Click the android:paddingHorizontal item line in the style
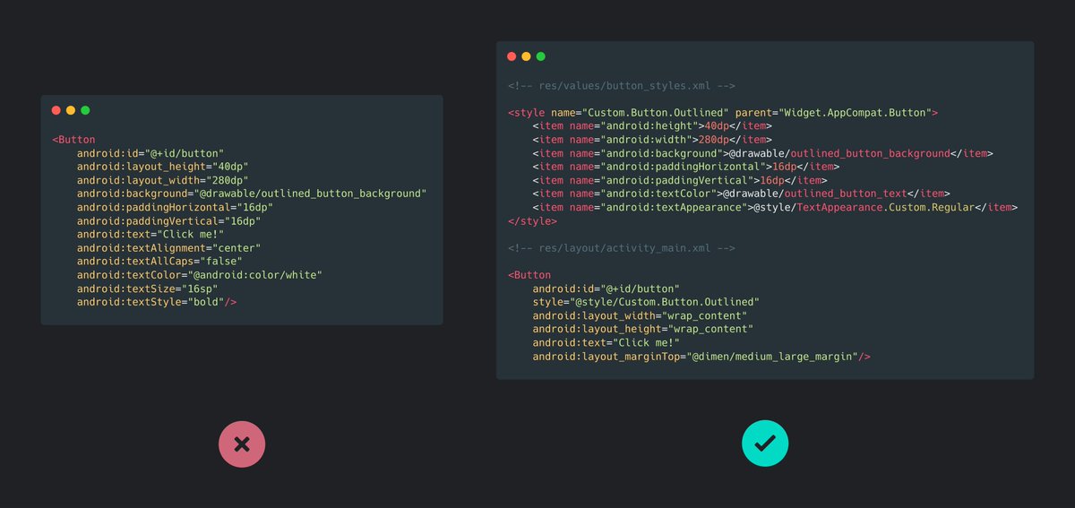The image size is (1075, 508). (686, 167)
